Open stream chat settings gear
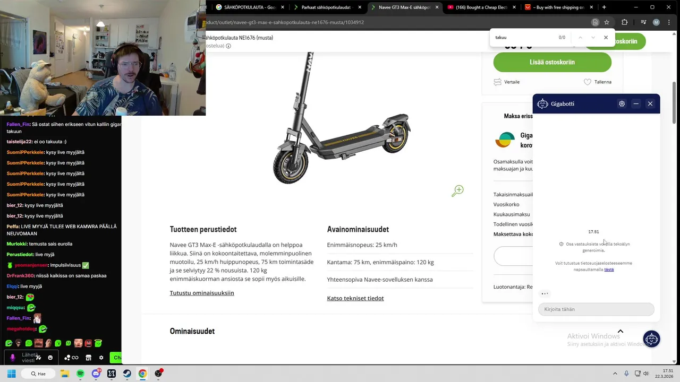Screen dimensions: 680x382 [101, 358]
